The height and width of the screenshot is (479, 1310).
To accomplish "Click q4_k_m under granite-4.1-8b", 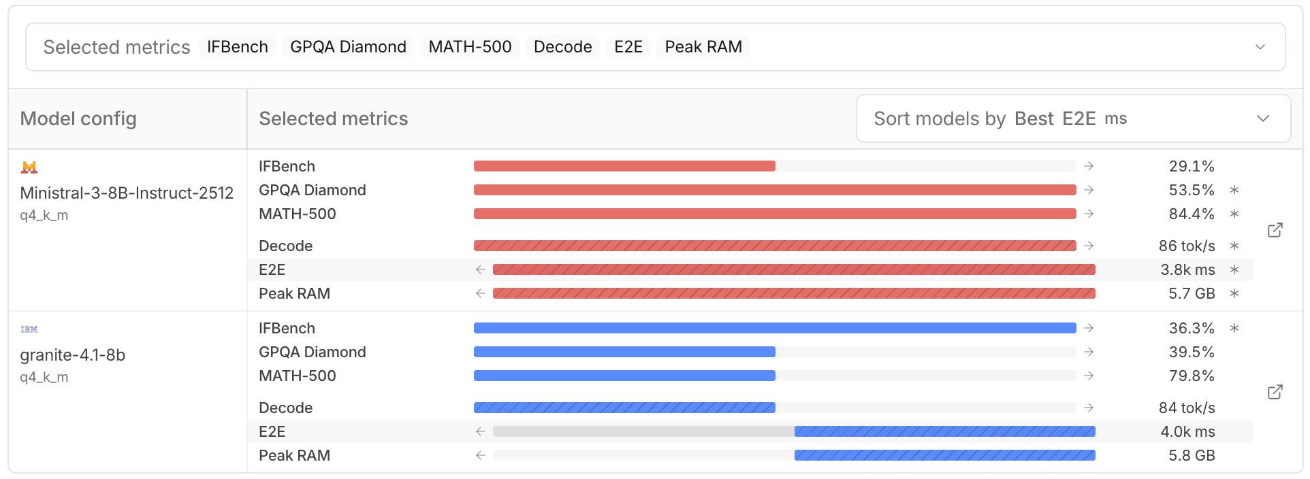I will (x=44, y=378).
